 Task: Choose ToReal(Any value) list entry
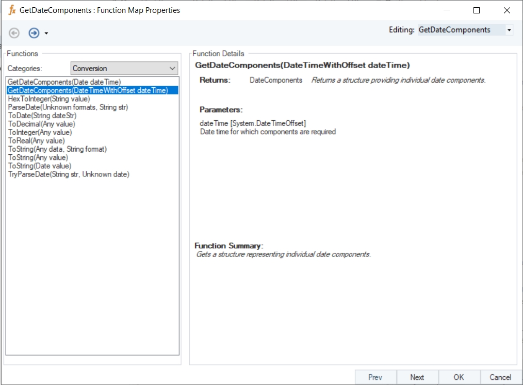[36, 141]
